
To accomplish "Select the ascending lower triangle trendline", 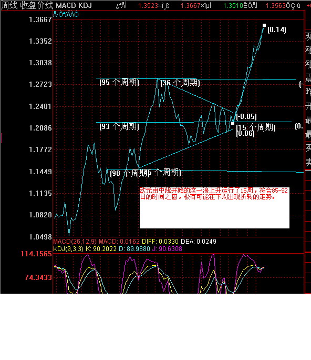I will tap(185, 148).
